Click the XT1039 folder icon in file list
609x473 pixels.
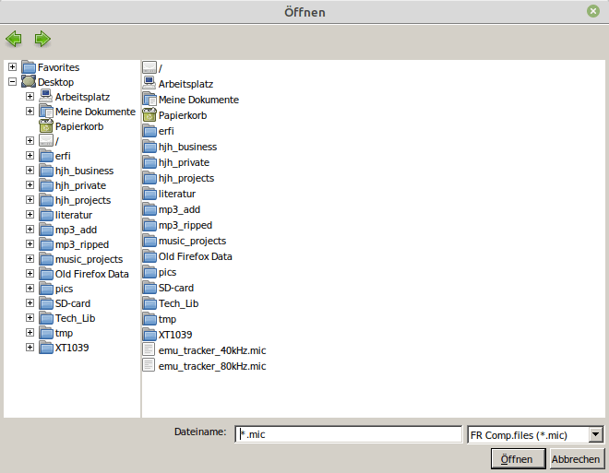tap(149, 335)
